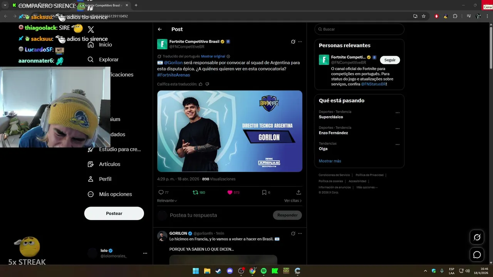Open GORILON reply avatar

(x=163, y=236)
